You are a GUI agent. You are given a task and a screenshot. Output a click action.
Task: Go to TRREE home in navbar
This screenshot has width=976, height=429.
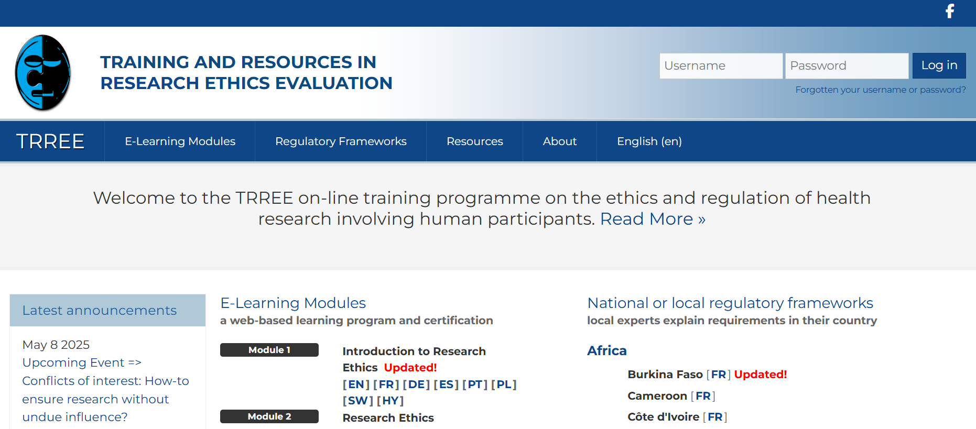50,141
